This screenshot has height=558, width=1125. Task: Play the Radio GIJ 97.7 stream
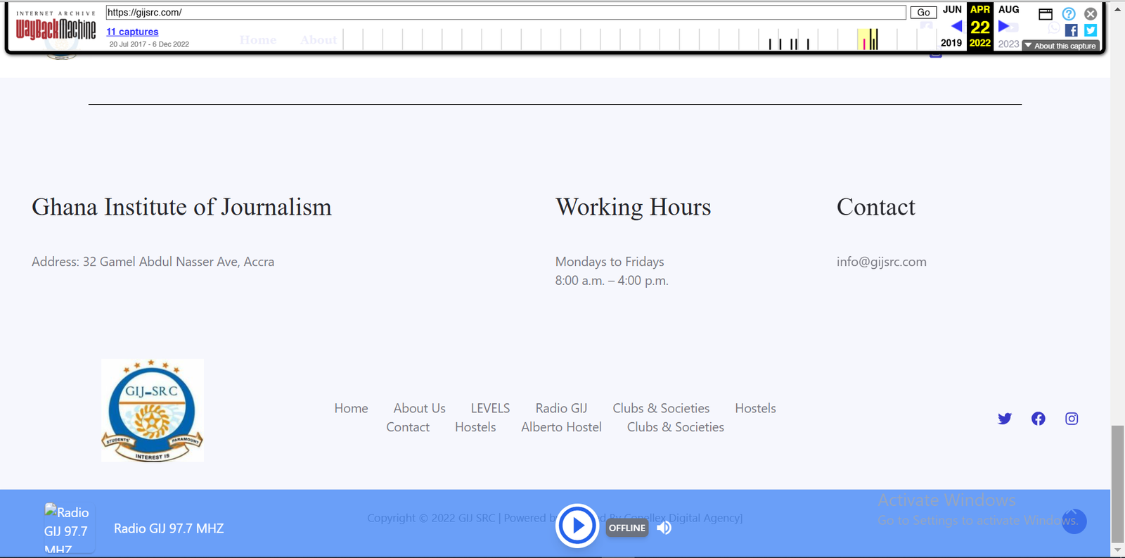577,526
